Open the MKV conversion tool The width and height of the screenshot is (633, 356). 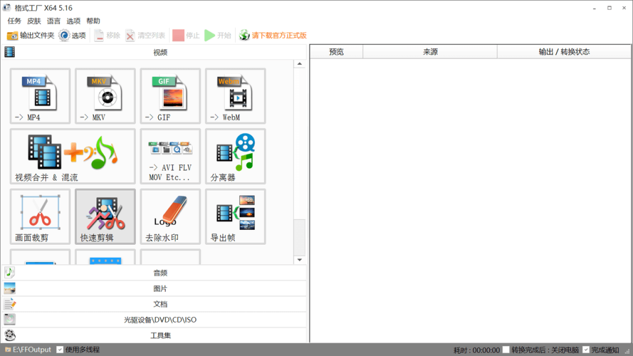105,96
